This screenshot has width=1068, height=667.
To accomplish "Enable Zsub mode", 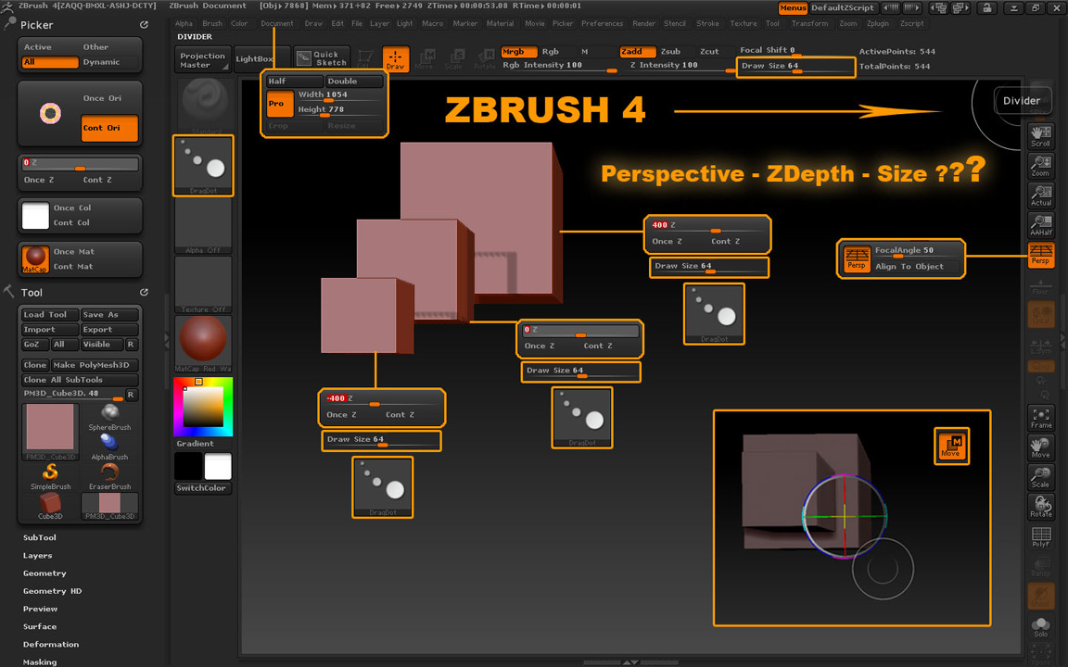I will 670,52.
